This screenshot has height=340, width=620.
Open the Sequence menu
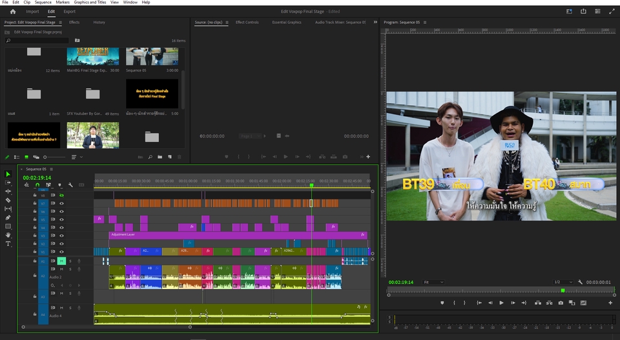click(43, 3)
